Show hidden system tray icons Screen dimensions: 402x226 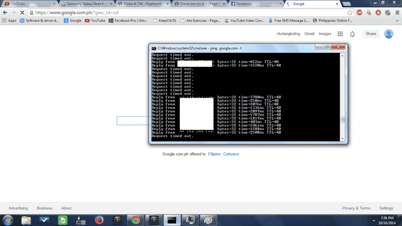[x=374, y=220]
